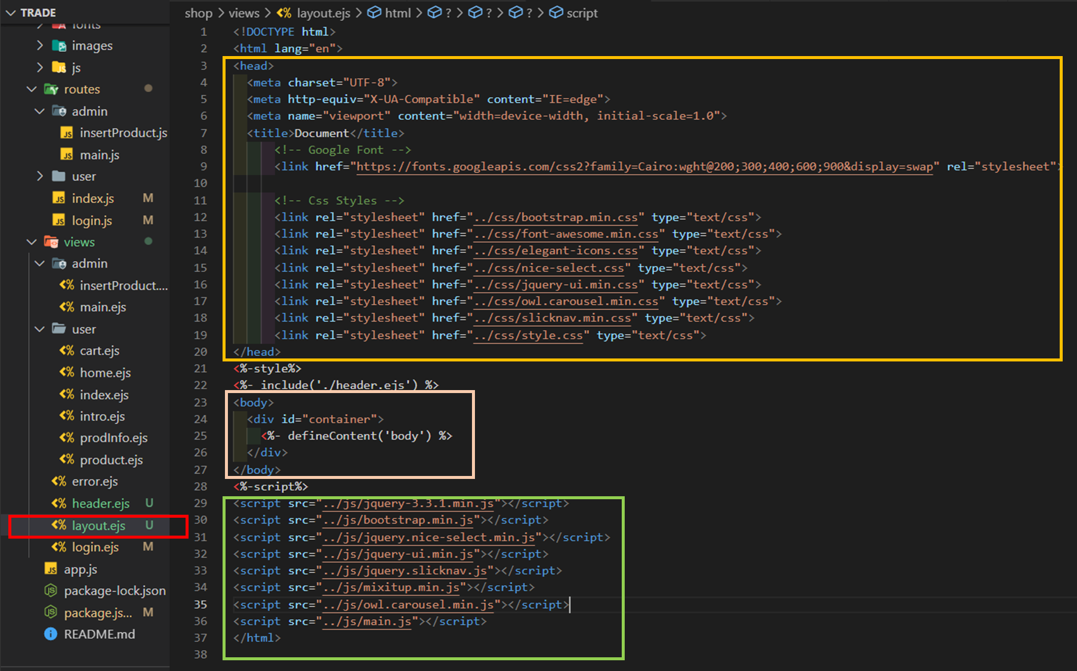This screenshot has width=1077, height=671.
Task: Click the EJS icon beside index.ejs
Action: pyautogui.click(x=67, y=394)
